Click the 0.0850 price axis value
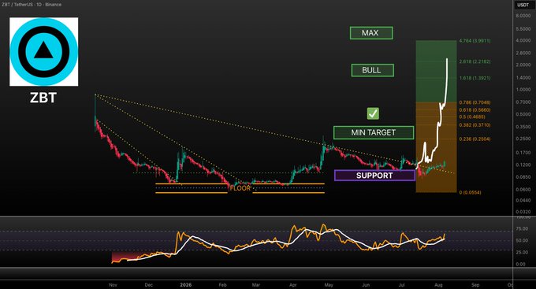The width and height of the screenshot is (536, 289). click(x=523, y=177)
